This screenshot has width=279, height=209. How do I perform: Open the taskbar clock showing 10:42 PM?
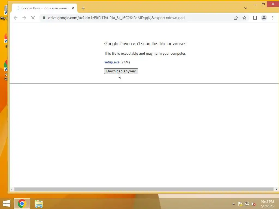(x=267, y=204)
